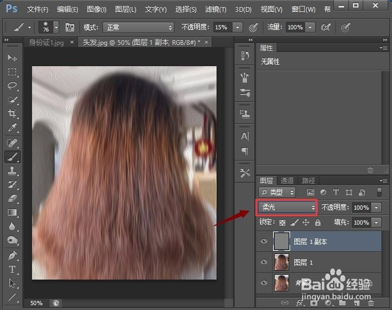392x310 pixels.
Task: Open the Paragraph panel icon
Action: (x=245, y=151)
